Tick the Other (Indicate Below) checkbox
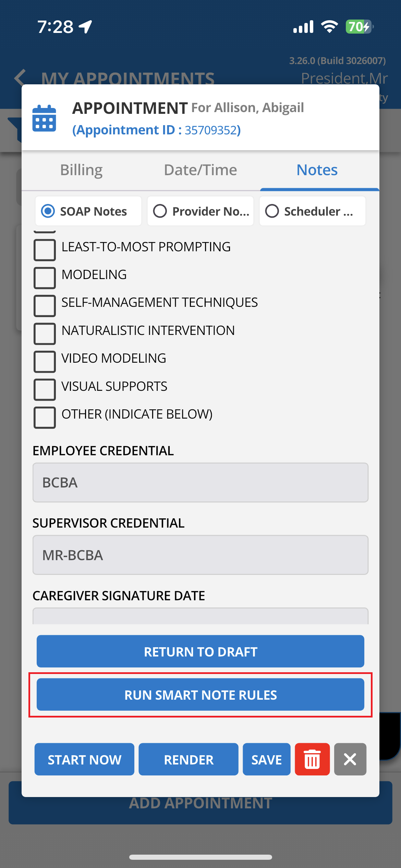This screenshot has width=401, height=868. point(45,417)
